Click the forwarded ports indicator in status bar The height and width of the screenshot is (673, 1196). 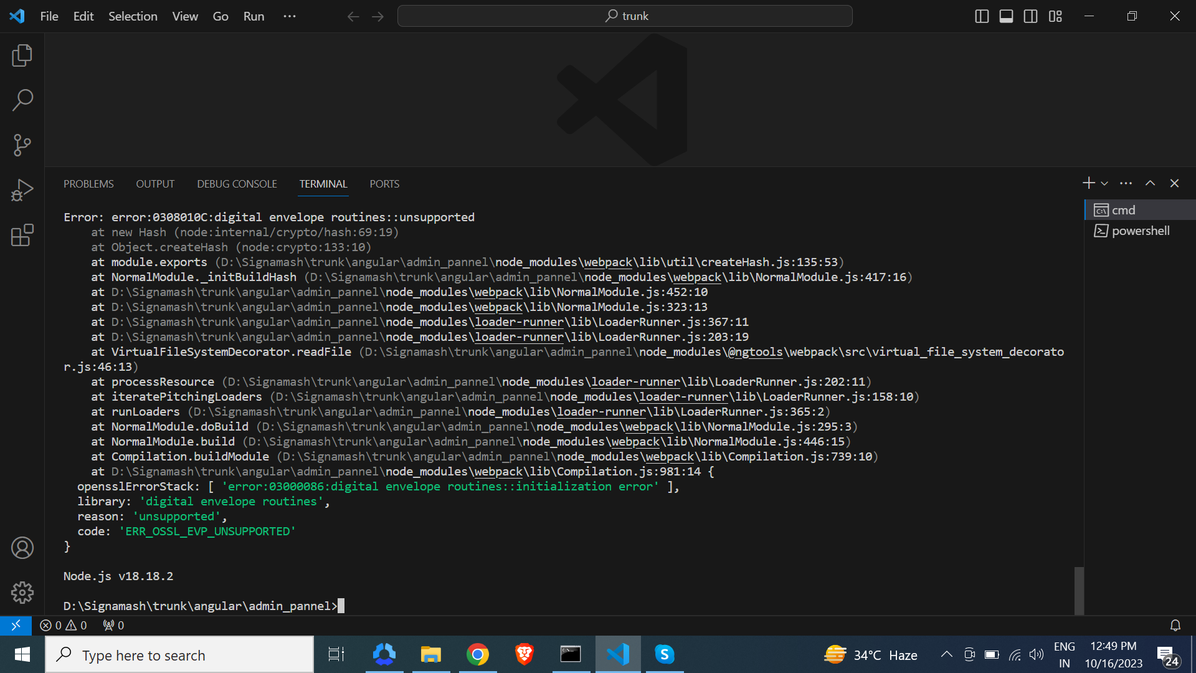pyautogui.click(x=113, y=625)
